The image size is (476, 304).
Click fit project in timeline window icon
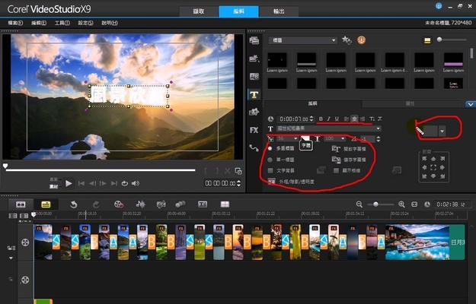[x=414, y=204]
